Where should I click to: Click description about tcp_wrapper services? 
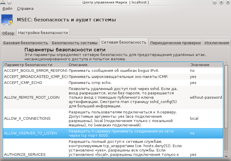point(125,148)
